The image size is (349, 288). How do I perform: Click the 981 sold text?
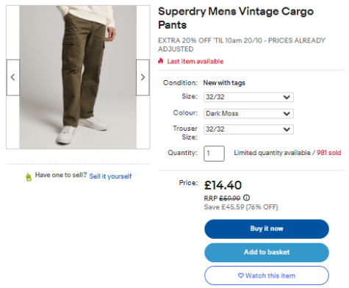[x=328, y=153]
